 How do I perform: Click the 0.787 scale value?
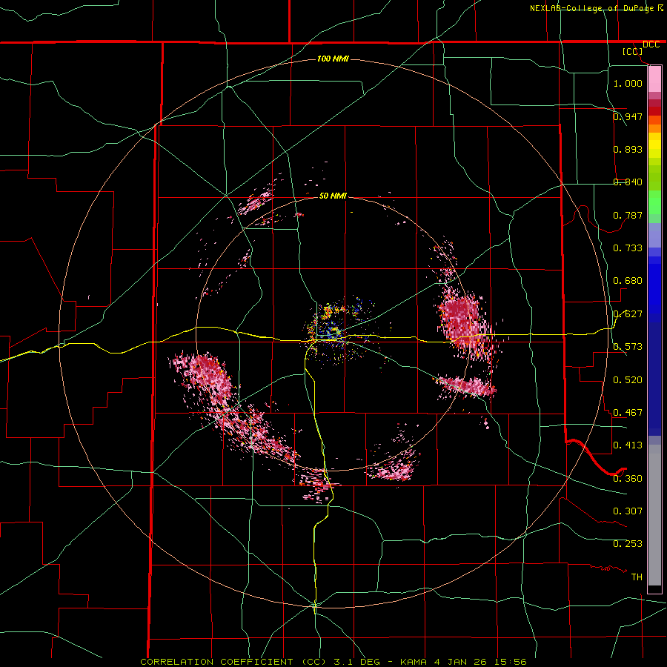click(628, 215)
